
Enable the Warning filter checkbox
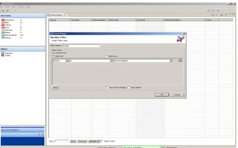coord(3,53)
